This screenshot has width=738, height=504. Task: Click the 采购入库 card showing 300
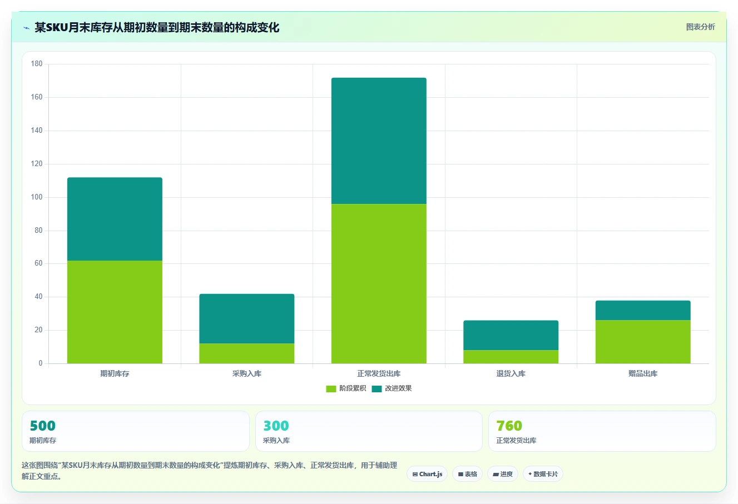[369, 431]
